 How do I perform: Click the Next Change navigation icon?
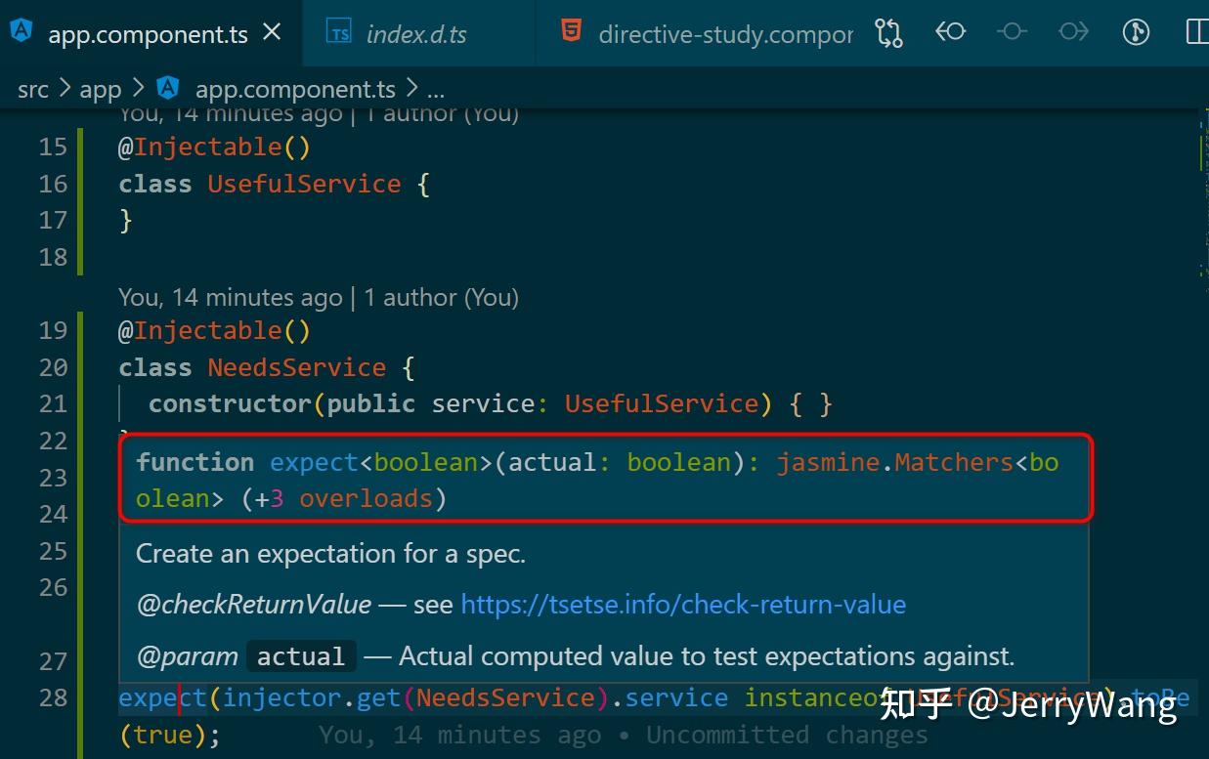click(1073, 32)
